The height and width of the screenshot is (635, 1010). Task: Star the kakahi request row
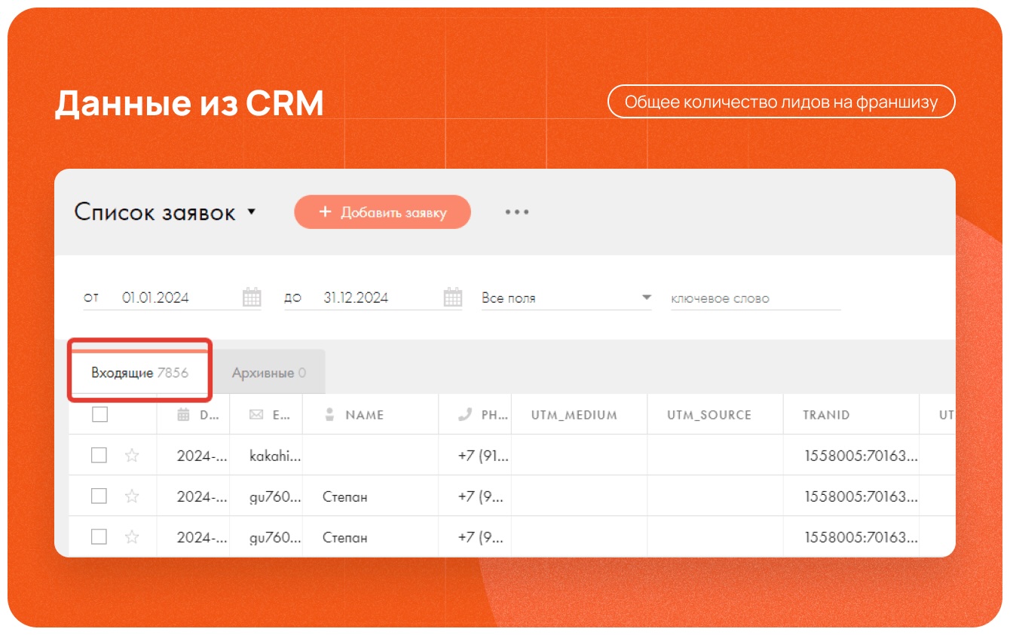coord(132,455)
